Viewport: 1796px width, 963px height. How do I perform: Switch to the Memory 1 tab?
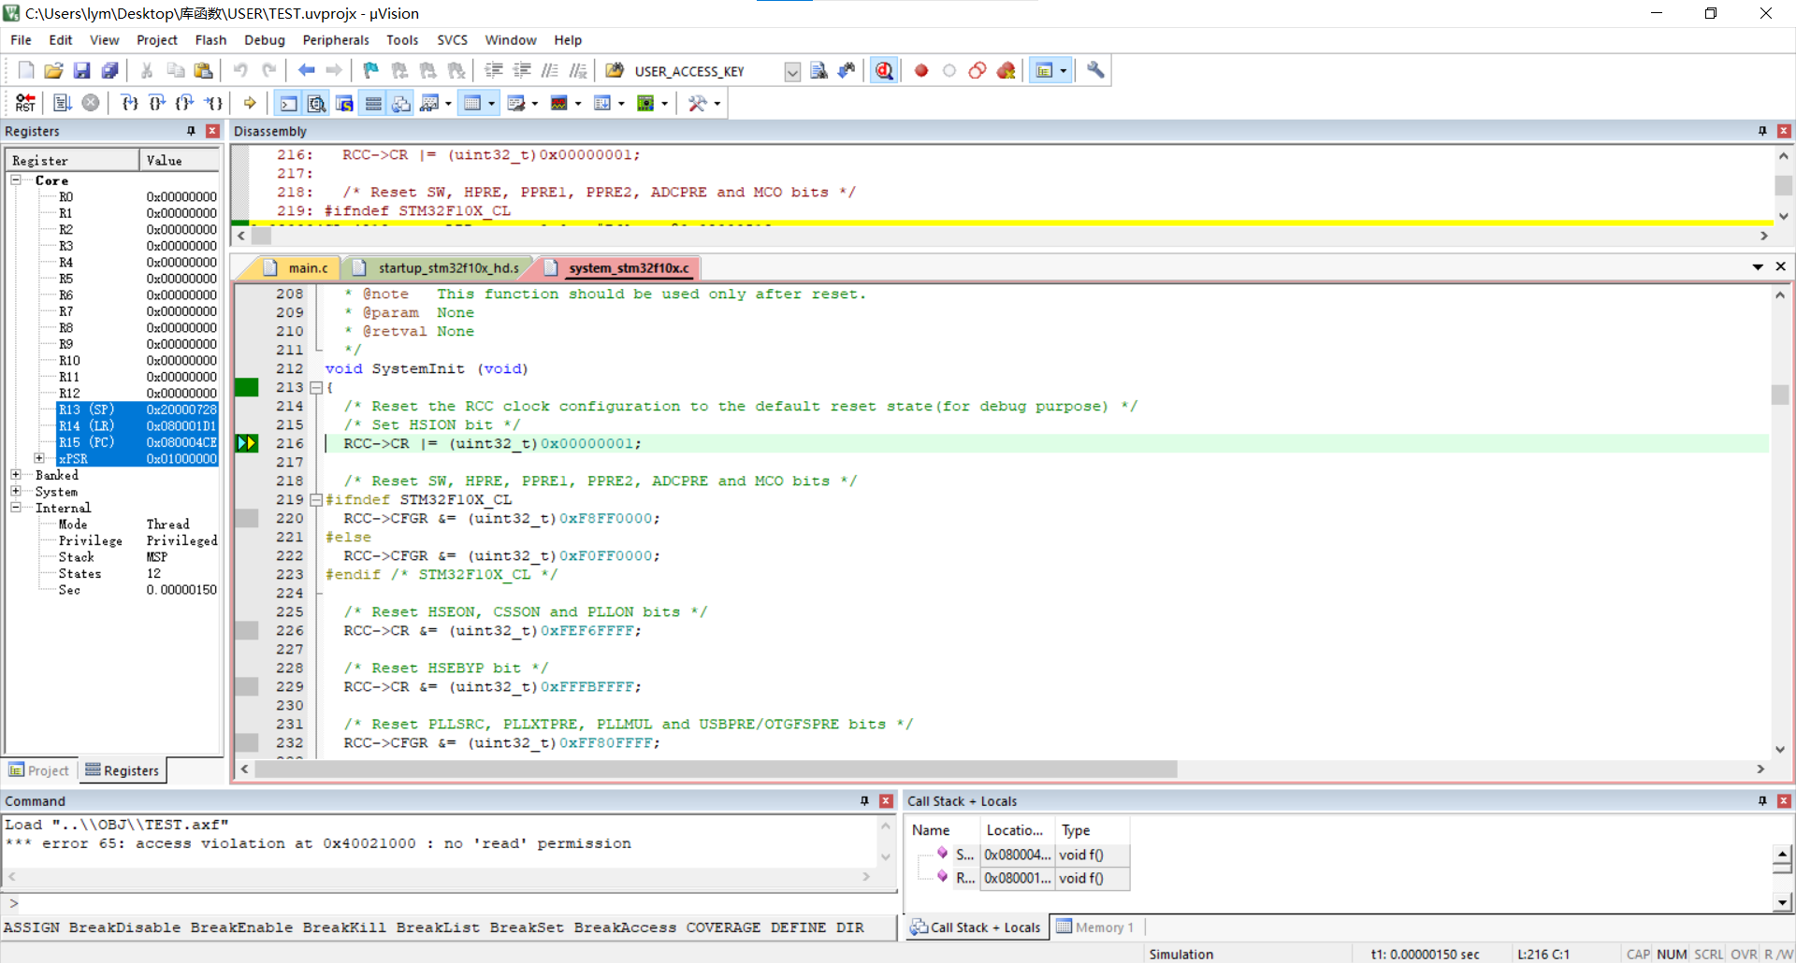(1095, 927)
